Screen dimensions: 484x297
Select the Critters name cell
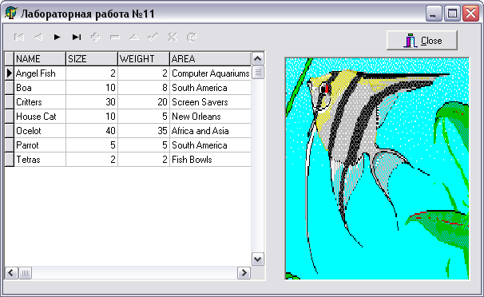click(x=40, y=102)
